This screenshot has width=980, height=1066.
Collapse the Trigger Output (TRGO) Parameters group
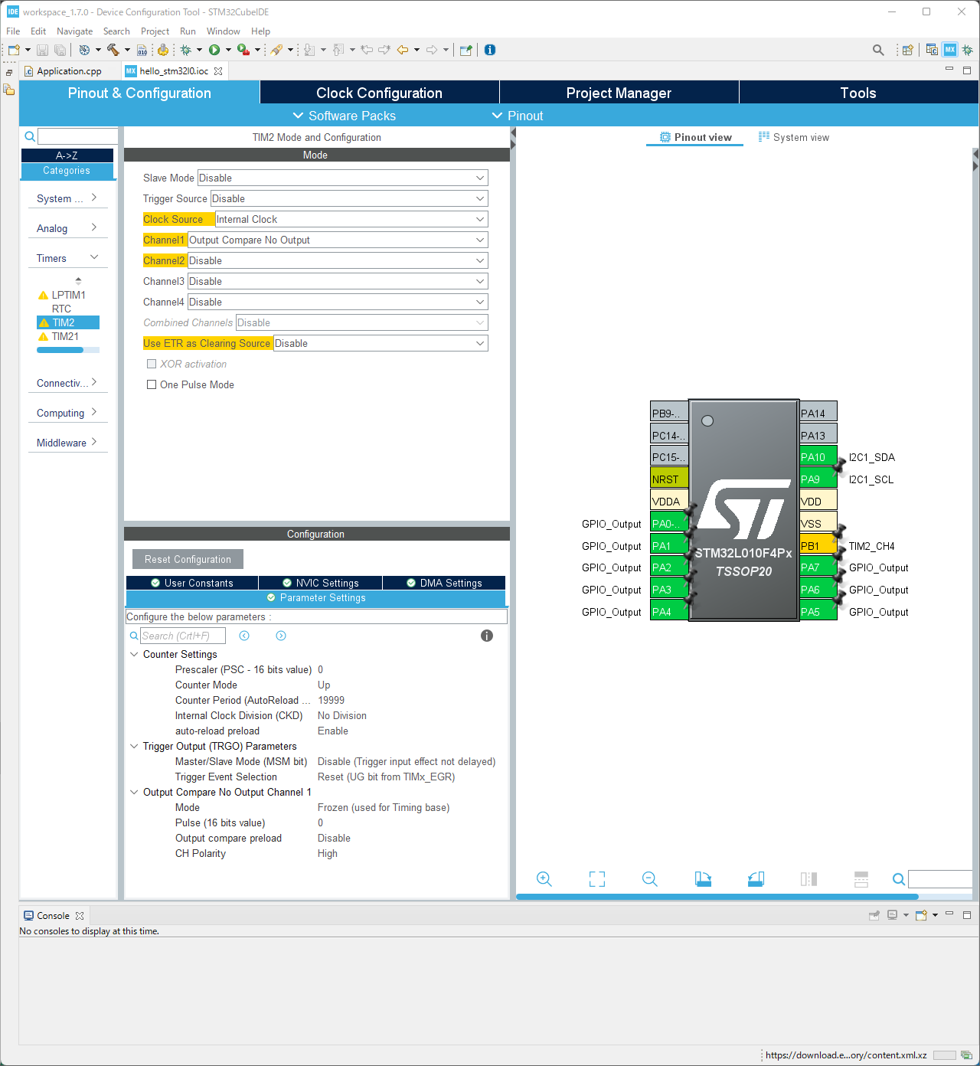tap(134, 746)
